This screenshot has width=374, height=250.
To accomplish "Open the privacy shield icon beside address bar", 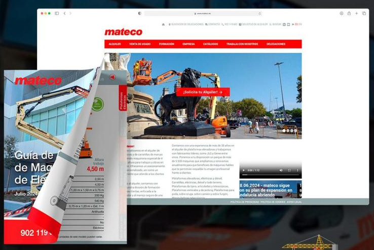I will pos(139,13).
